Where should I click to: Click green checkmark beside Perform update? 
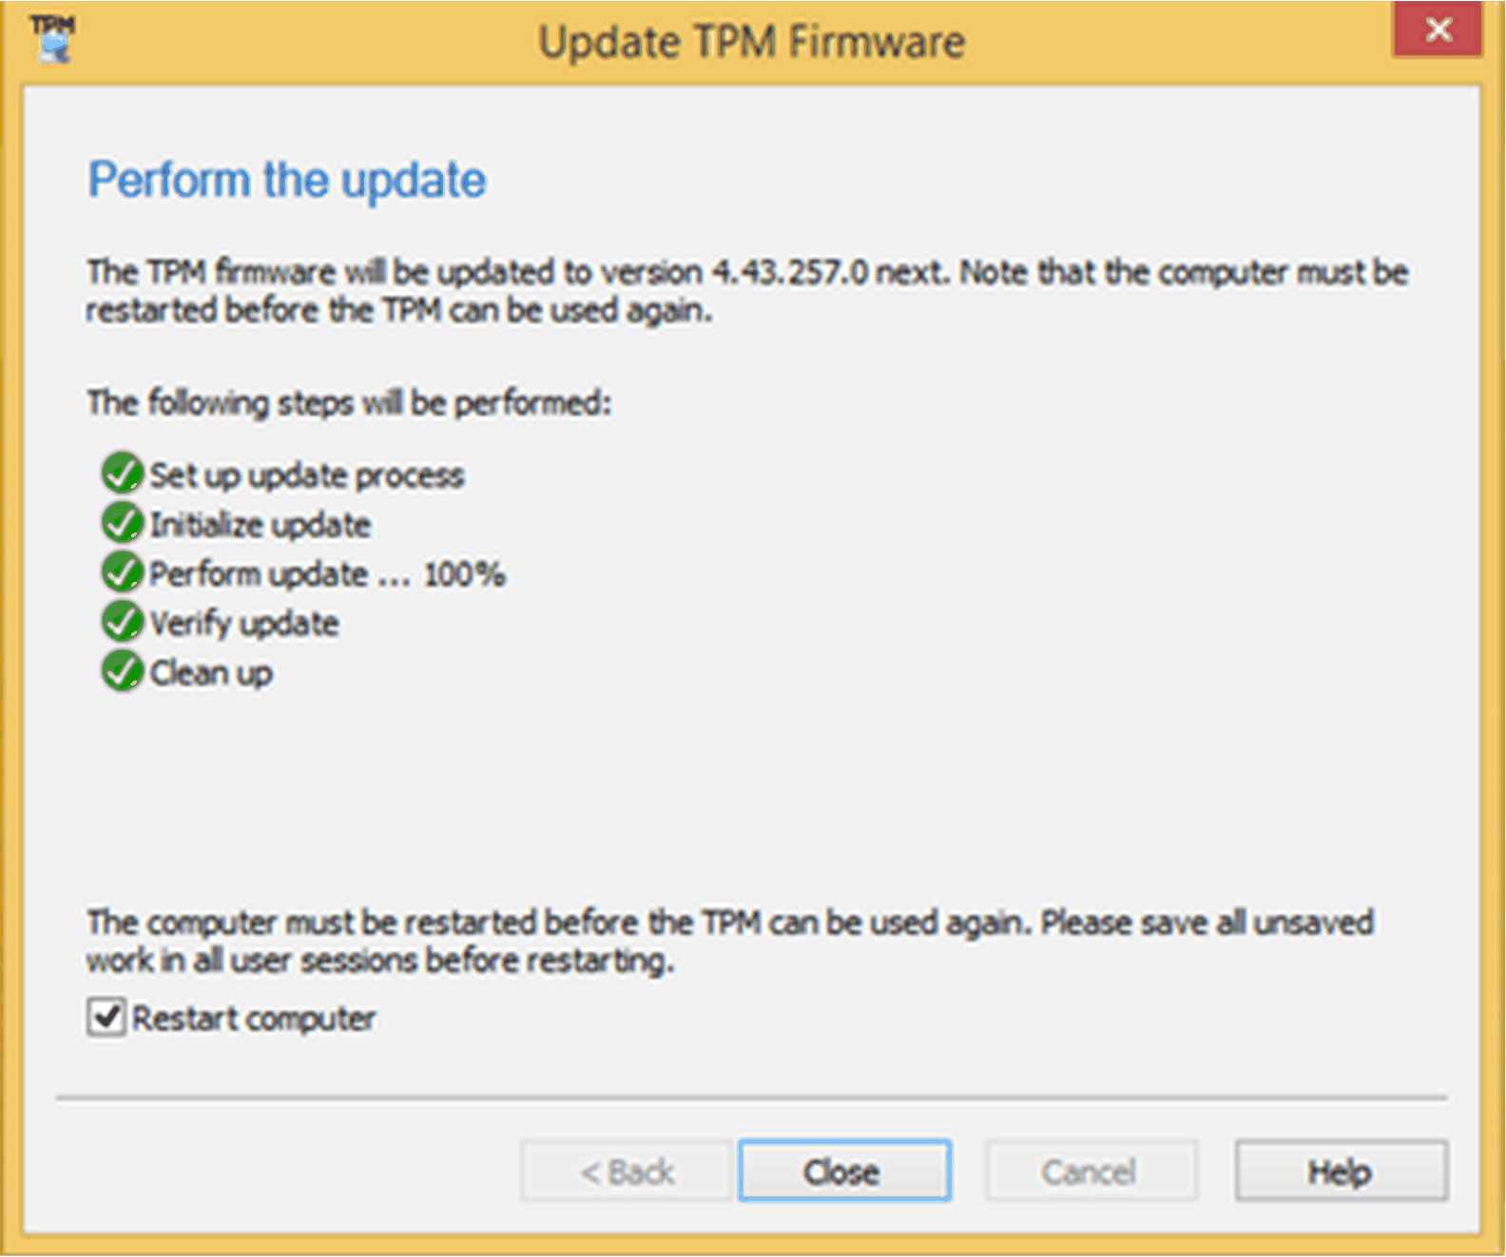coord(122,572)
